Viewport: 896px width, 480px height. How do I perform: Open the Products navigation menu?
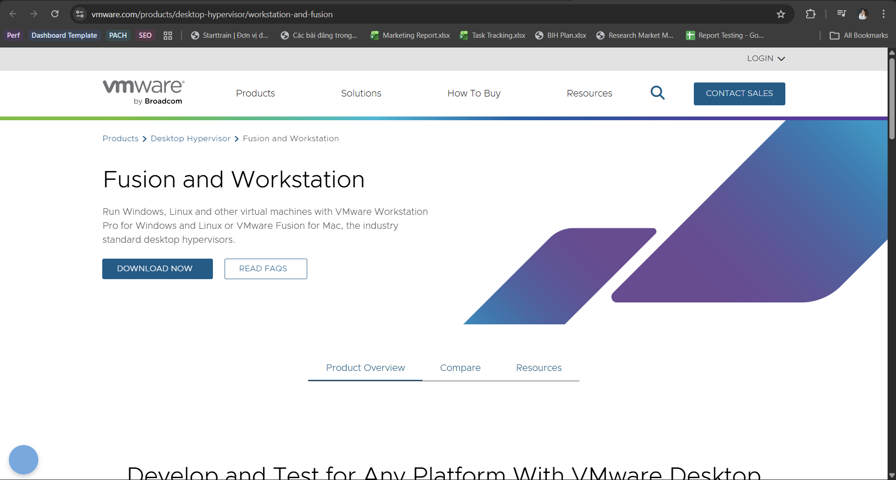point(255,93)
